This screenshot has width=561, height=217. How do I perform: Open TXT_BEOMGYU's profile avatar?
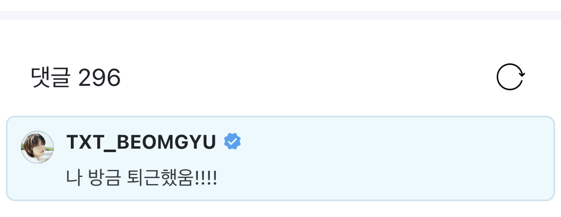(x=37, y=147)
